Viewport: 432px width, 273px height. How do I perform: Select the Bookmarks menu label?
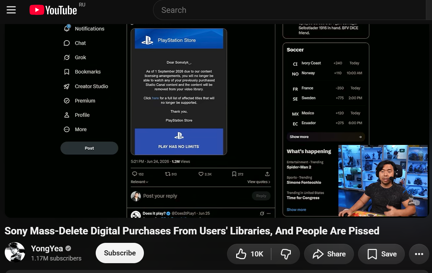88,72
